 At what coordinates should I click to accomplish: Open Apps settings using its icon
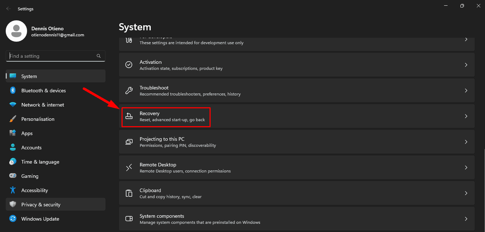(13, 133)
